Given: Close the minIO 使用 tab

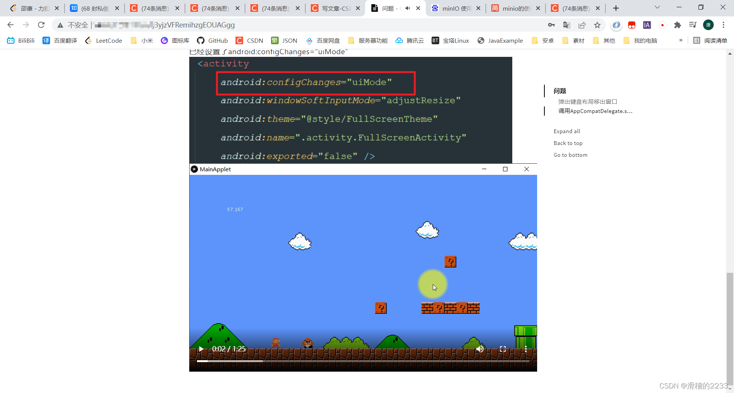Looking at the screenshot, I should 478,8.
